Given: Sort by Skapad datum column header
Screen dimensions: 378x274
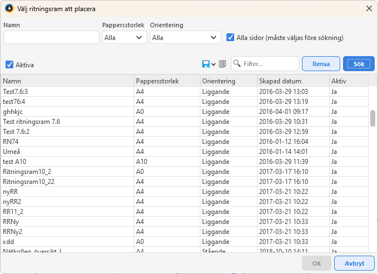Looking at the screenshot, I should click(293, 81).
